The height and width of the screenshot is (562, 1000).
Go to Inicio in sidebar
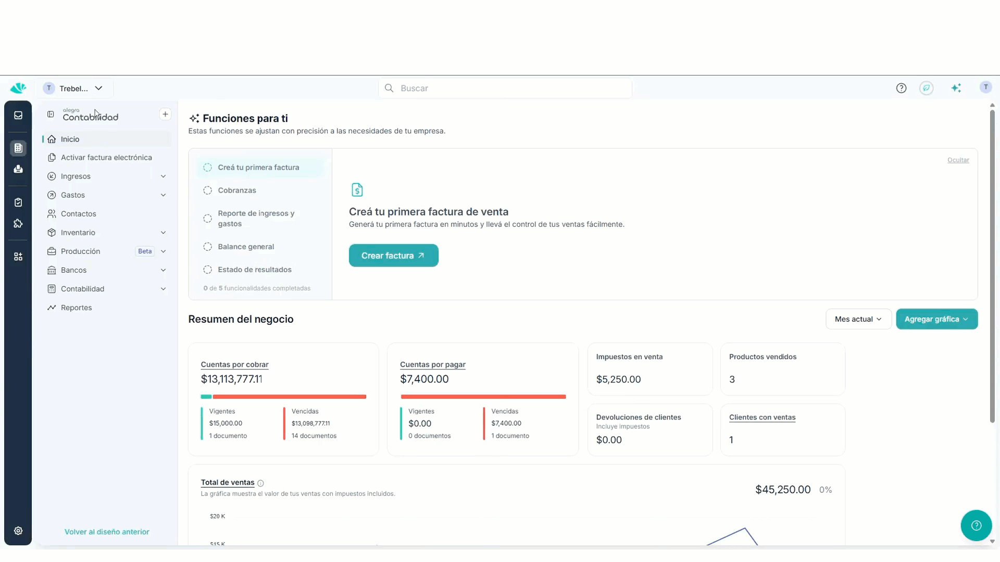click(x=106, y=139)
